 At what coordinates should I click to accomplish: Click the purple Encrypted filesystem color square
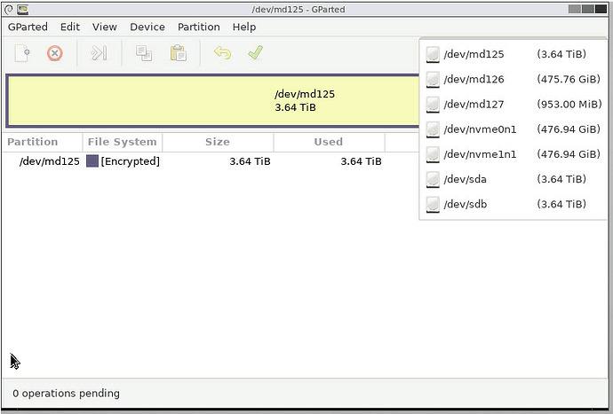pyautogui.click(x=92, y=161)
